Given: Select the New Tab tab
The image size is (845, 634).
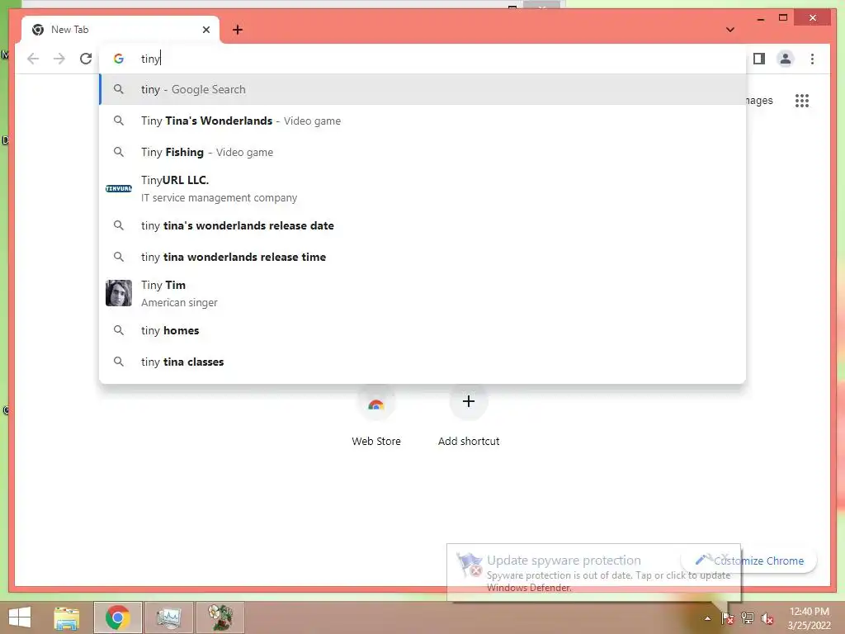Looking at the screenshot, I should pyautogui.click(x=120, y=30).
